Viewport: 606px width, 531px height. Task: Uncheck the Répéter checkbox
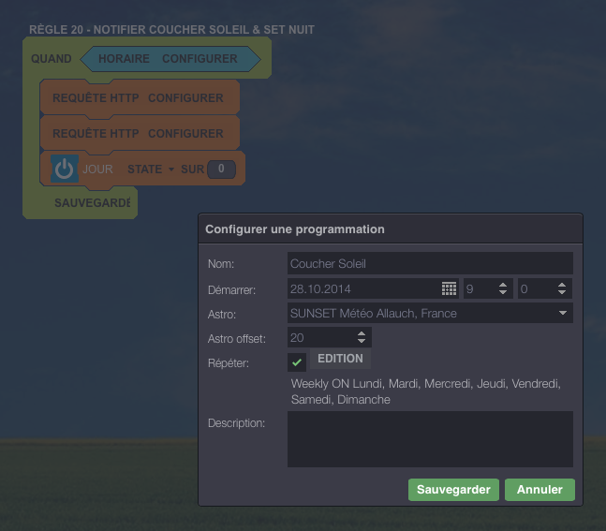(x=297, y=361)
